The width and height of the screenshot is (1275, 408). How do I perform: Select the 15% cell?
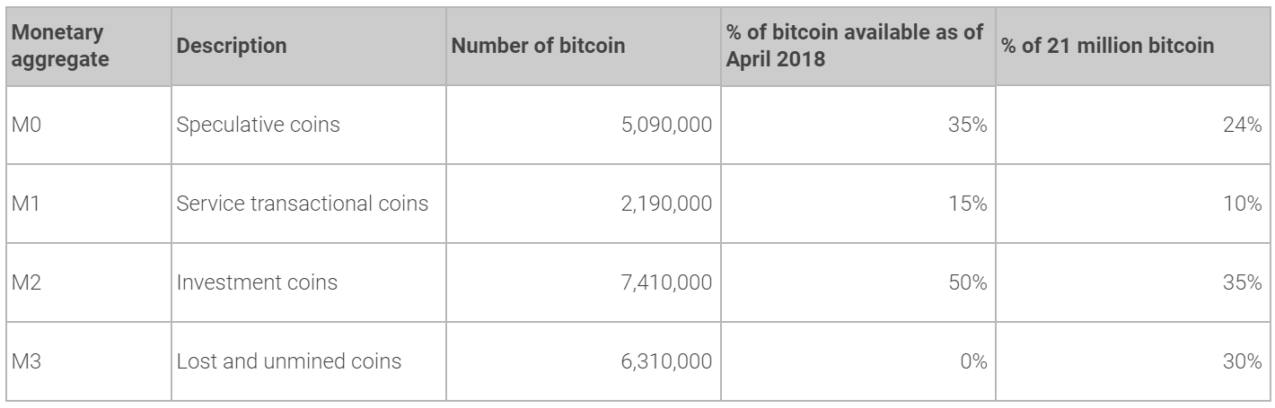coord(969,204)
